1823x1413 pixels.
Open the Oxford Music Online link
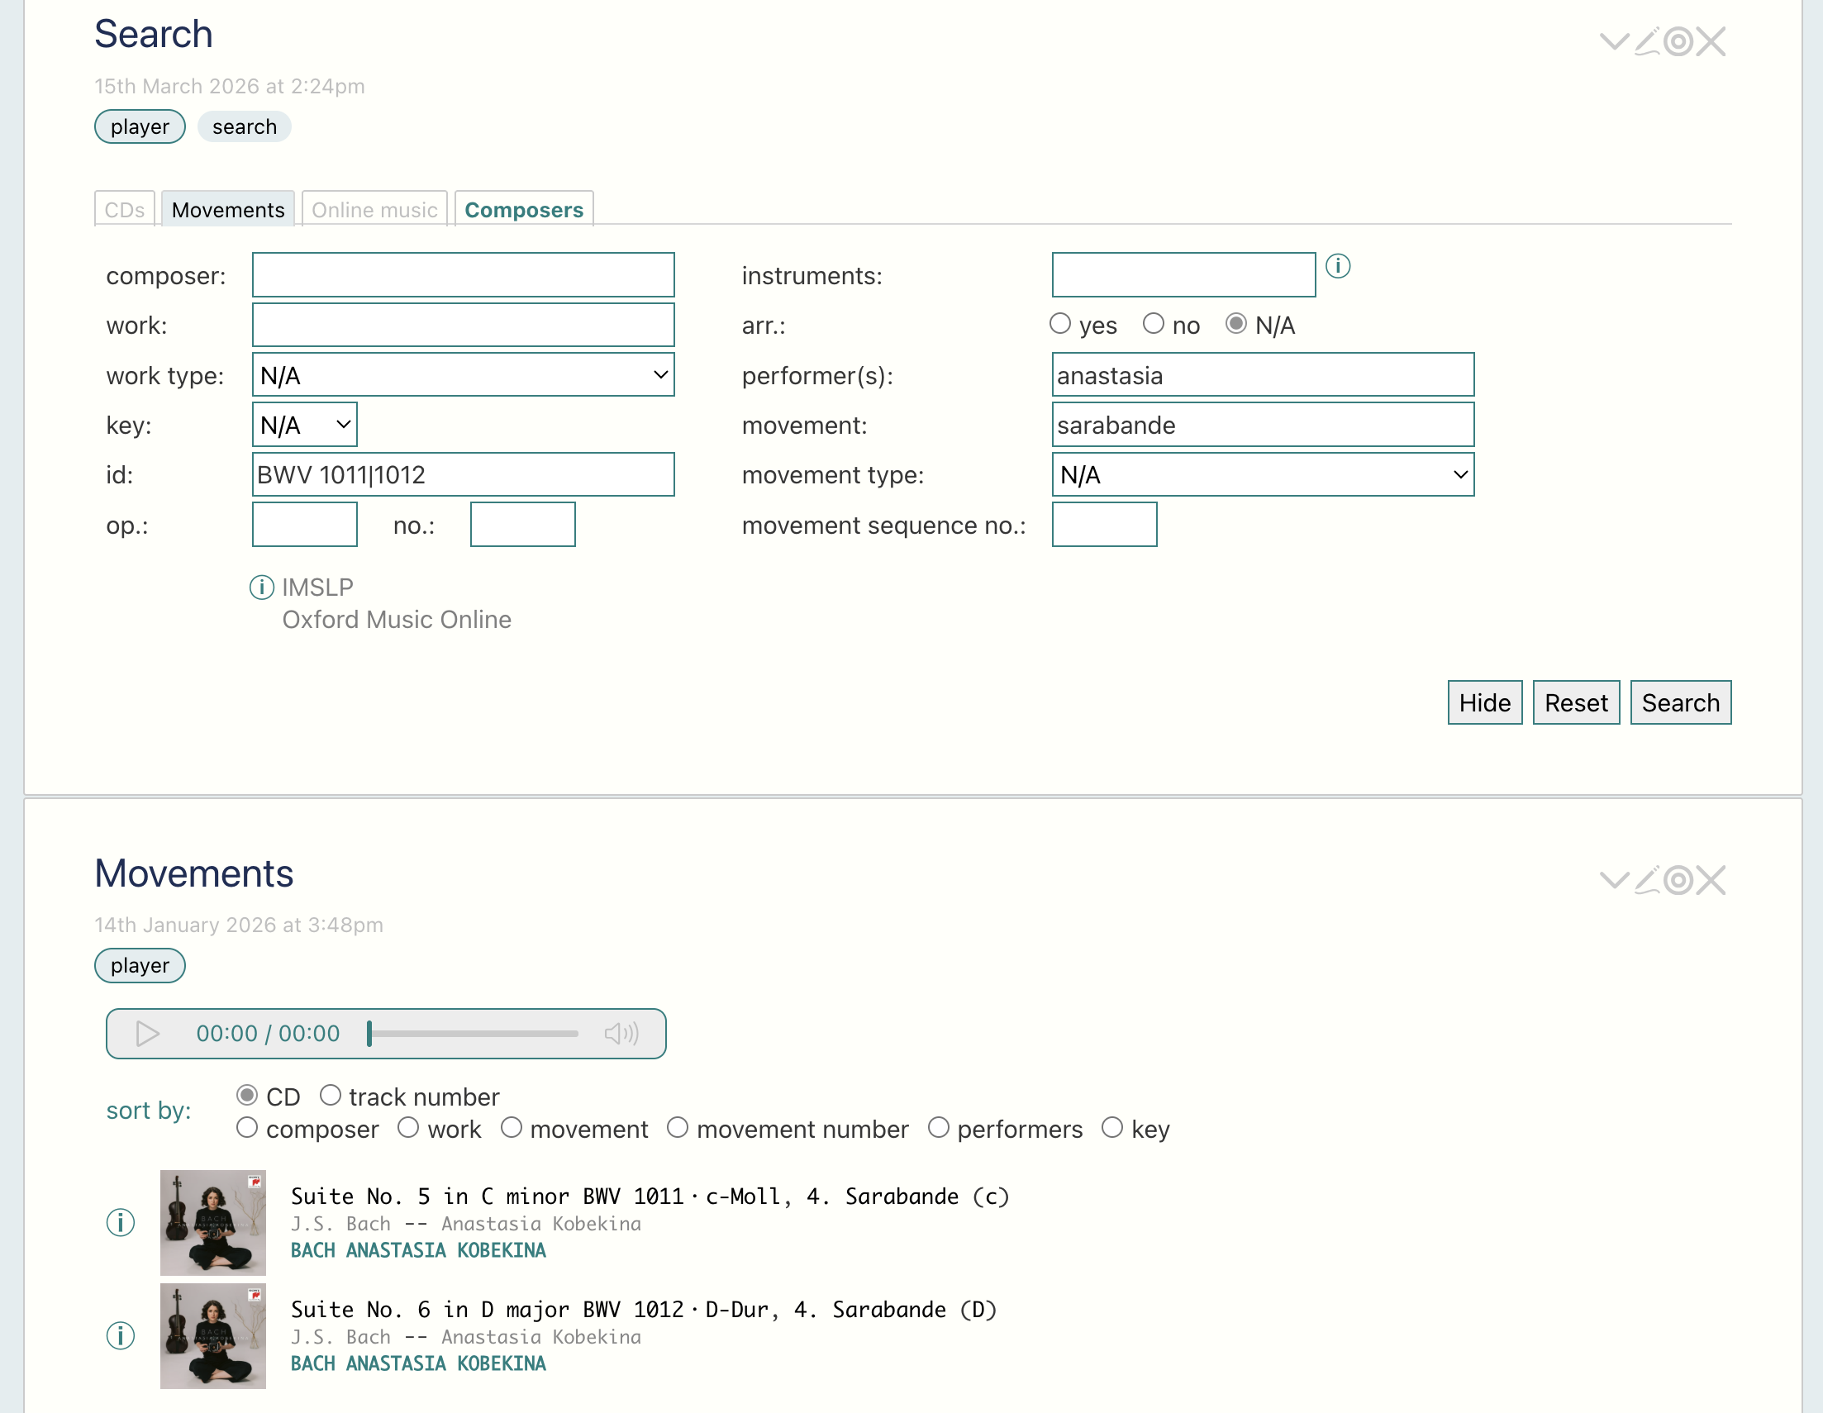tap(397, 619)
